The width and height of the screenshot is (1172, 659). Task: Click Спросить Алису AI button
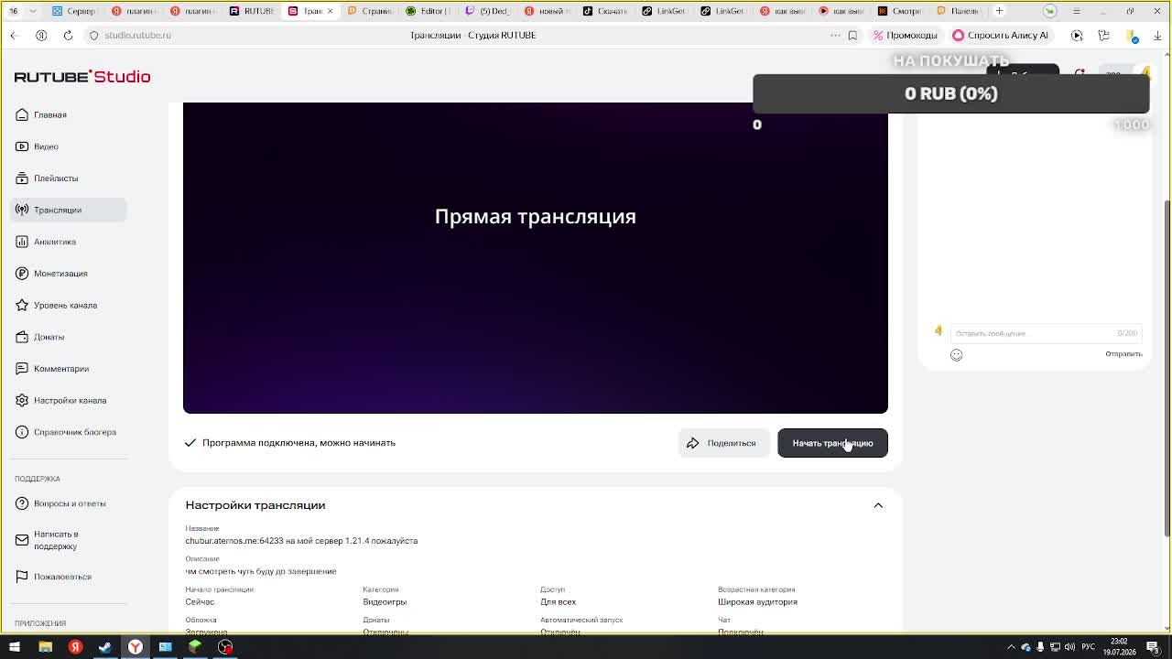pos(1001,35)
